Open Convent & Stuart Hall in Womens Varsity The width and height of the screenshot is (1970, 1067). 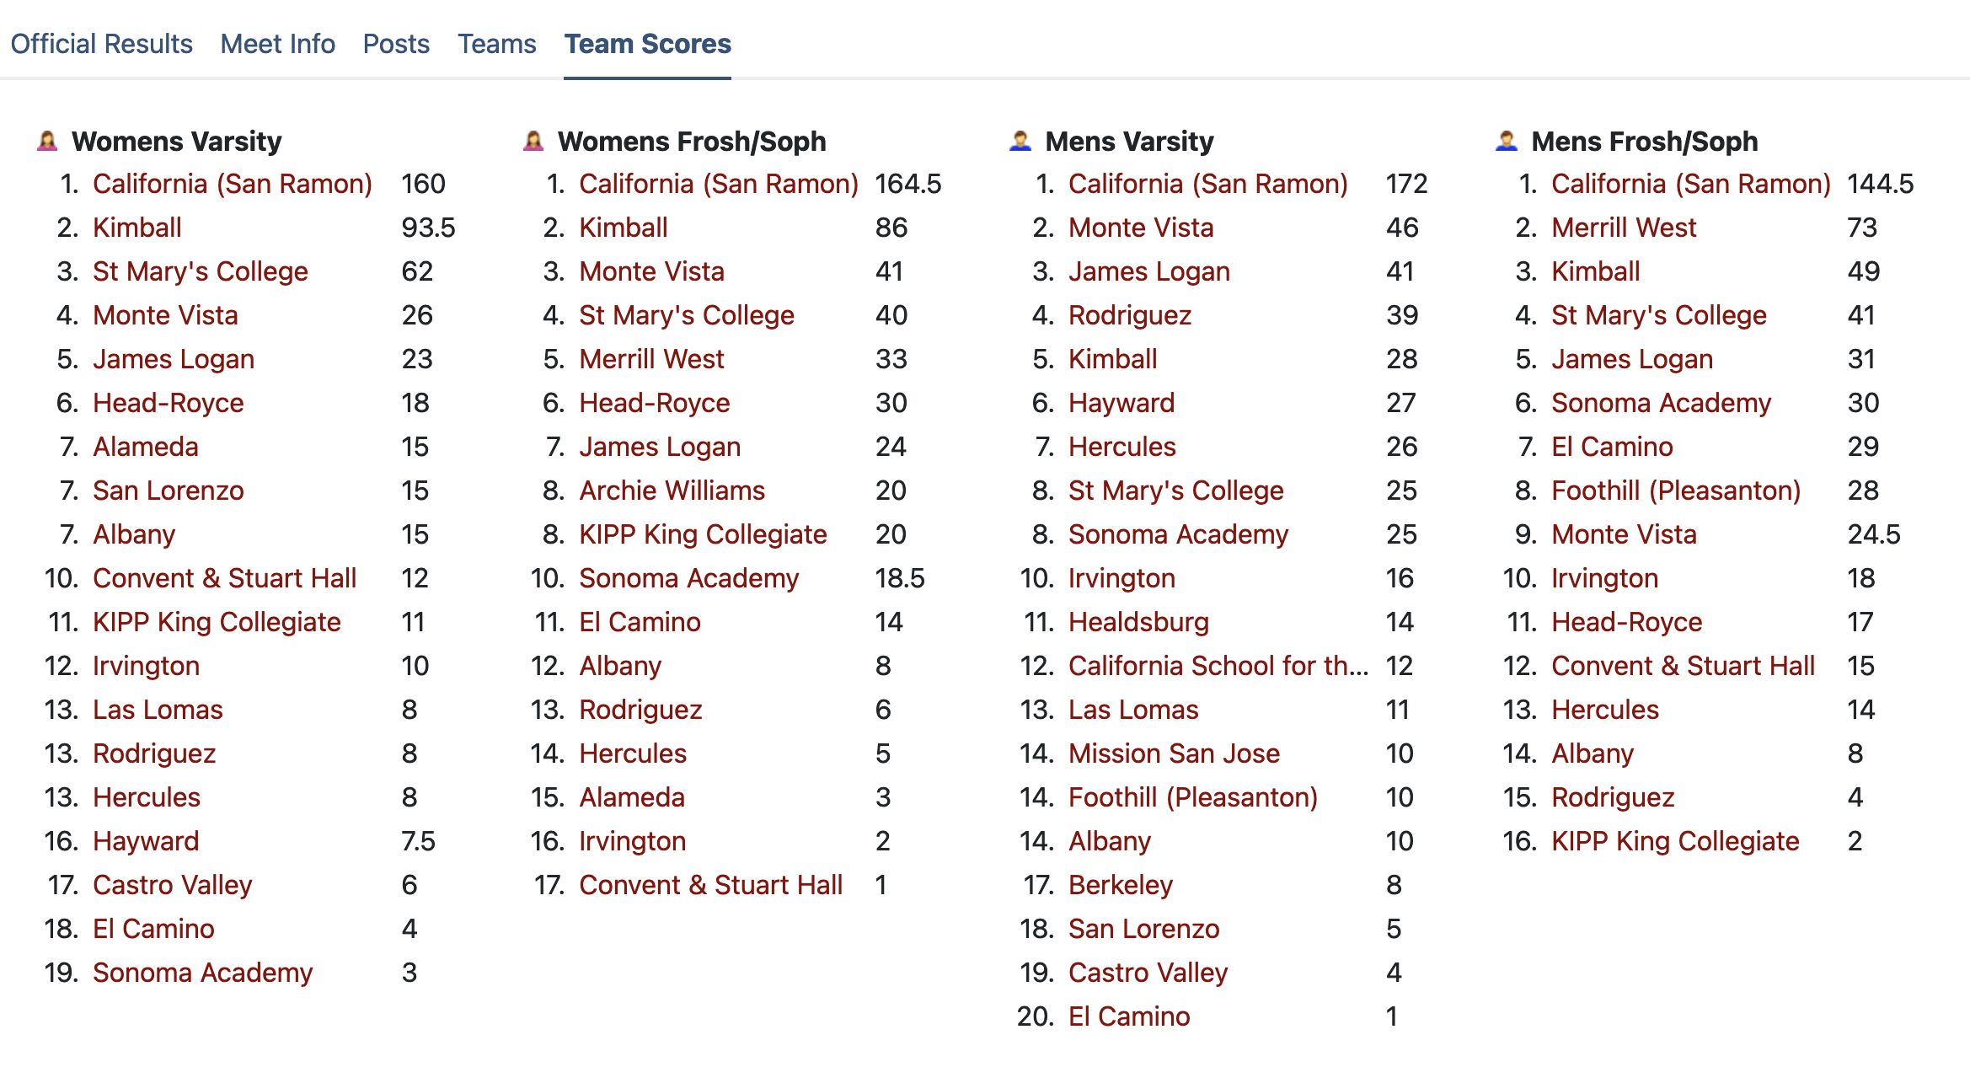(224, 578)
